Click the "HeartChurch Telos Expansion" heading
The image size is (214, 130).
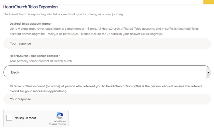(x=30, y=7)
